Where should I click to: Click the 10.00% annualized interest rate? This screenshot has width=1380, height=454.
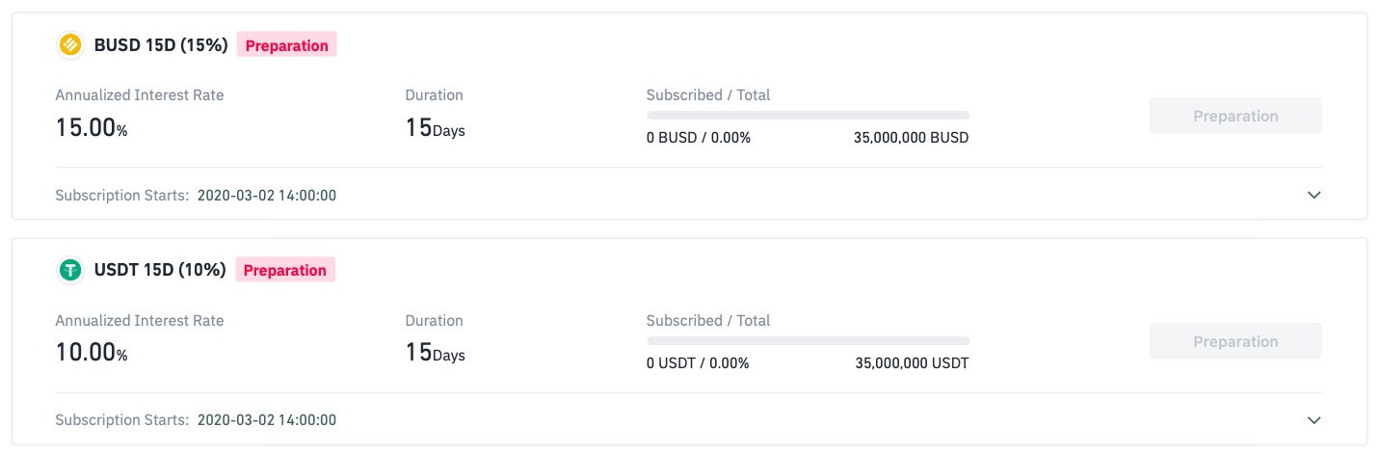tap(92, 354)
